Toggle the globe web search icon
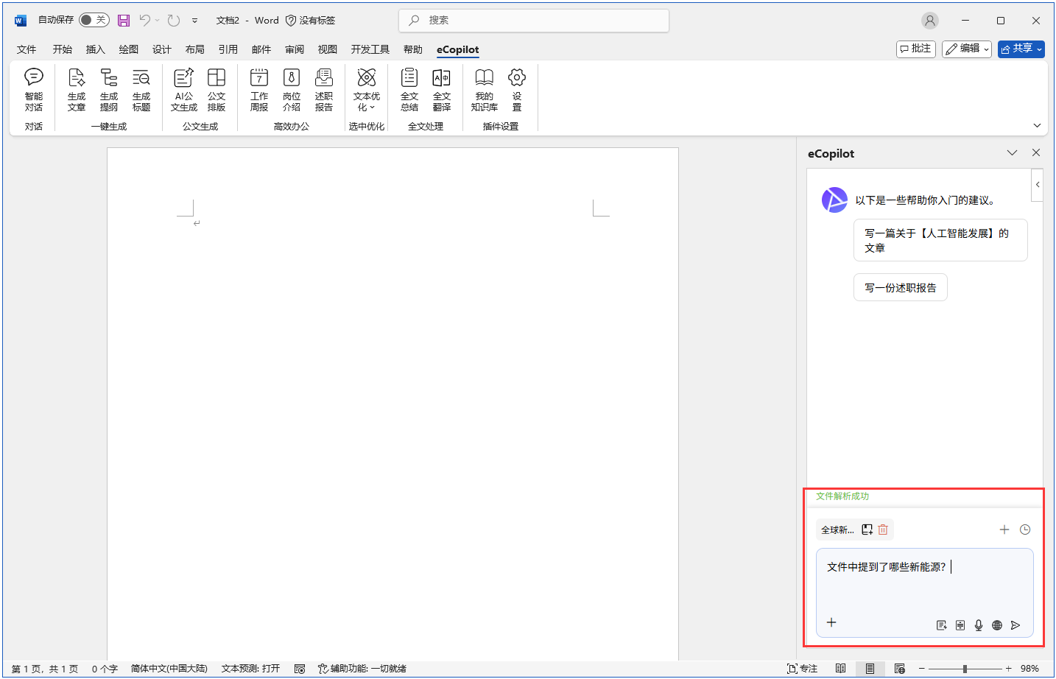 pyautogui.click(x=997, y=625)
